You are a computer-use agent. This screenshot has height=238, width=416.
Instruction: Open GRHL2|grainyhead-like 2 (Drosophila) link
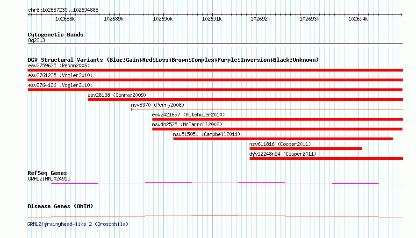coord(78,224)
